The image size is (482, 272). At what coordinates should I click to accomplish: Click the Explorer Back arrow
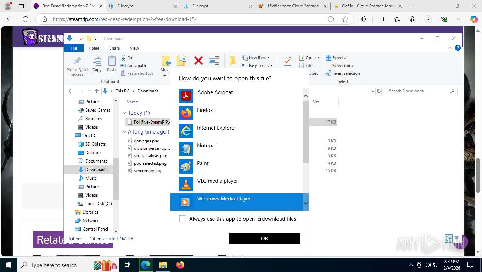pos(71,91)
